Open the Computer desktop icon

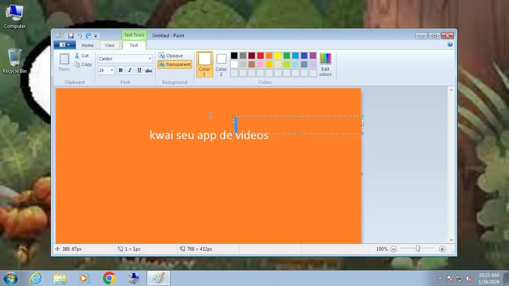[15, 17]
